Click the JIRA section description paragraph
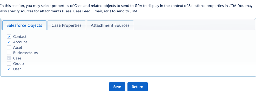Screen dimensions: 257x96 126,8
